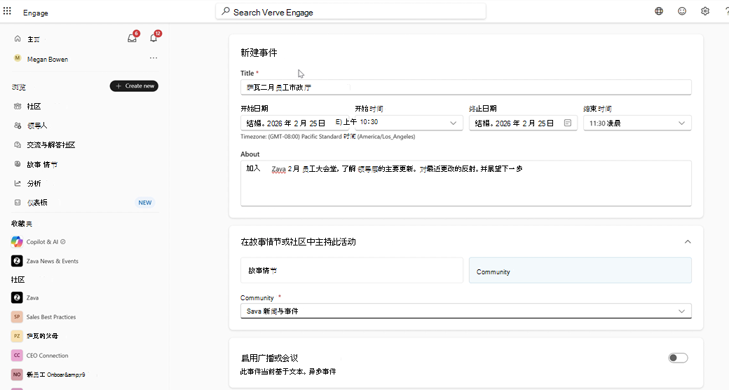The width and height of the screenshot is (729, 390).
Task: Click the Zava community logo icon
Action: click(x=17, y=297)
